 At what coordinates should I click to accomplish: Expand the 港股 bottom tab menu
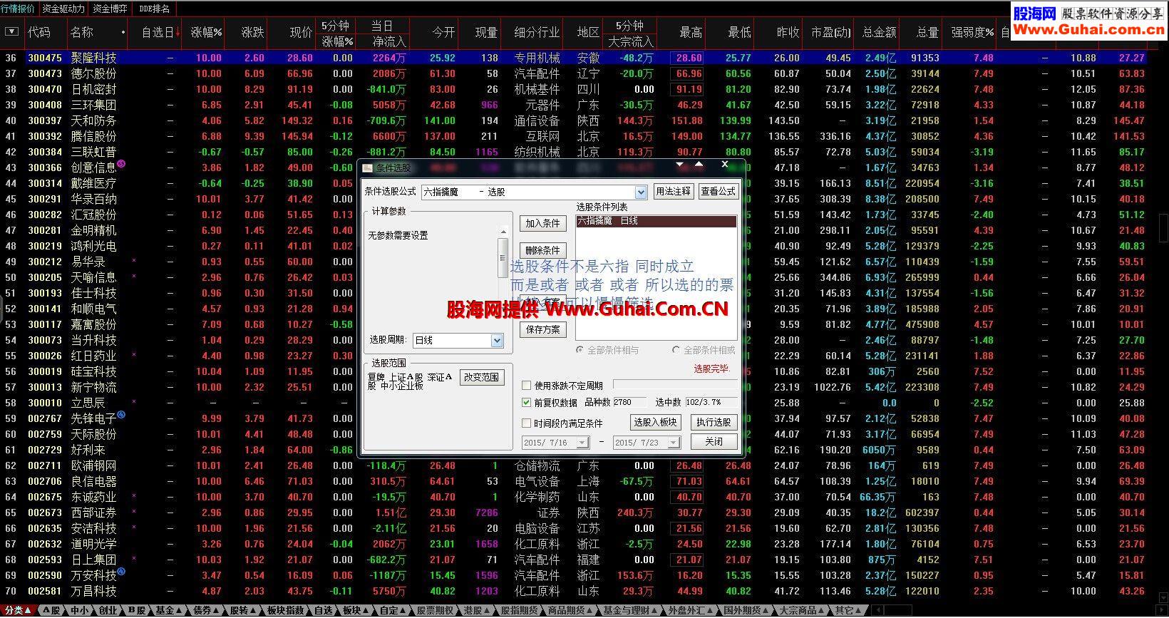point(488,610)
